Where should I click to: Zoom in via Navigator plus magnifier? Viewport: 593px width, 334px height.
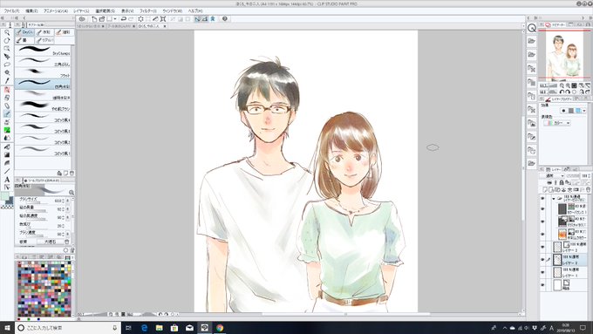(568, 85)
